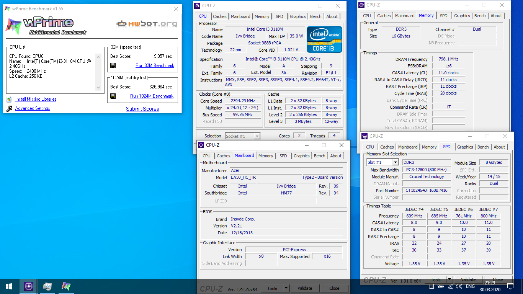
Task: Select SPD tab in Memory window
Action: point(443,16)
